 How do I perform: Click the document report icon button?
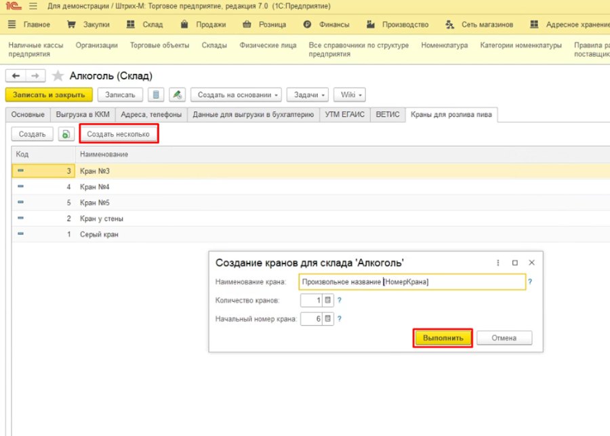coord(156,95)
